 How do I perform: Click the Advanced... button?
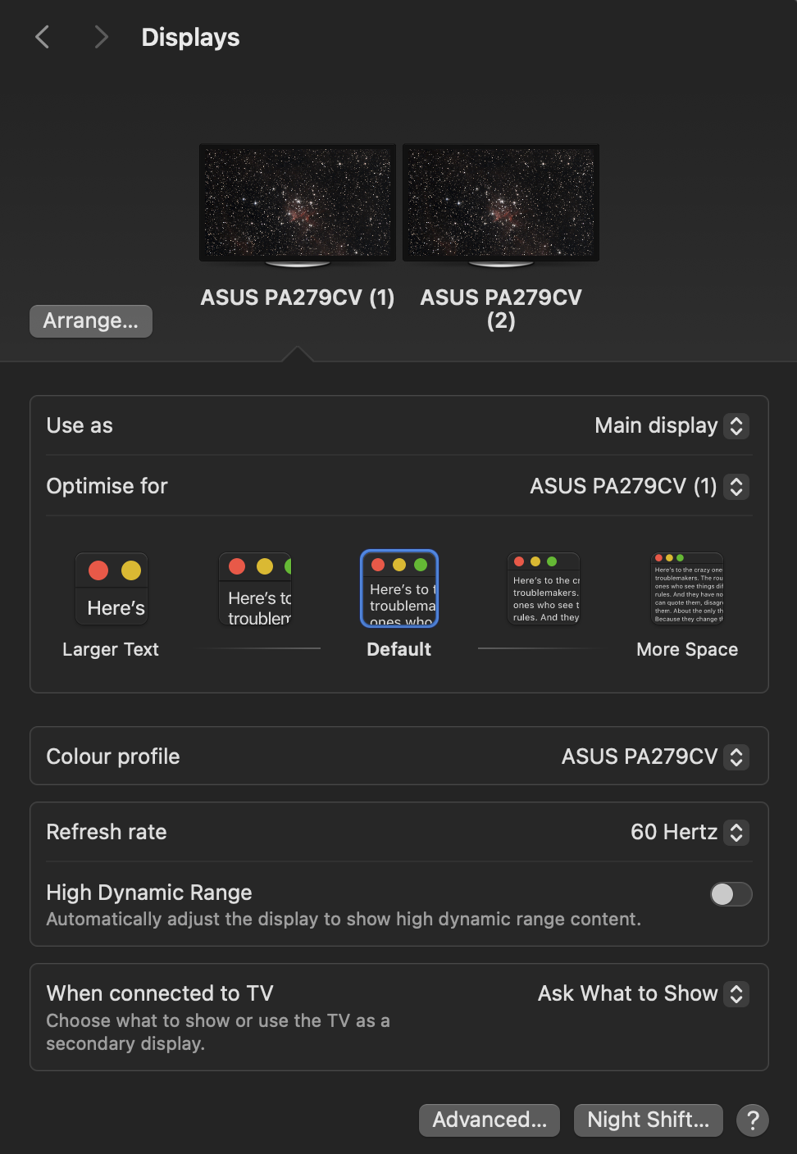490,1120
